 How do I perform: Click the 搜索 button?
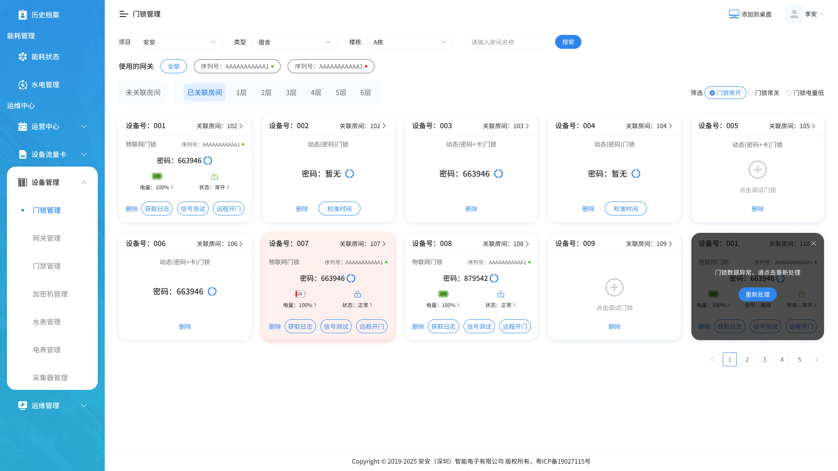568,42
